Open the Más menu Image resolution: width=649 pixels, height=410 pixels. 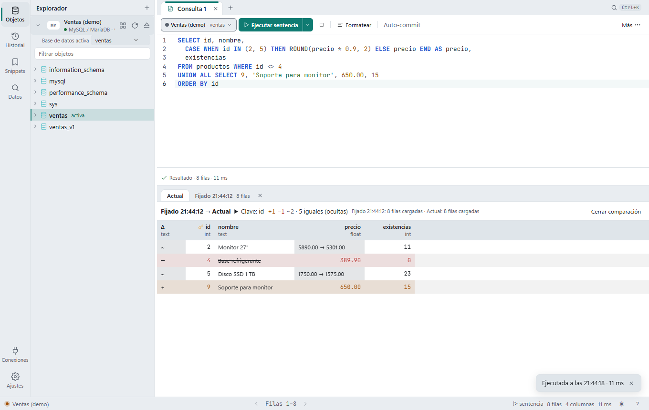point(631,25)
